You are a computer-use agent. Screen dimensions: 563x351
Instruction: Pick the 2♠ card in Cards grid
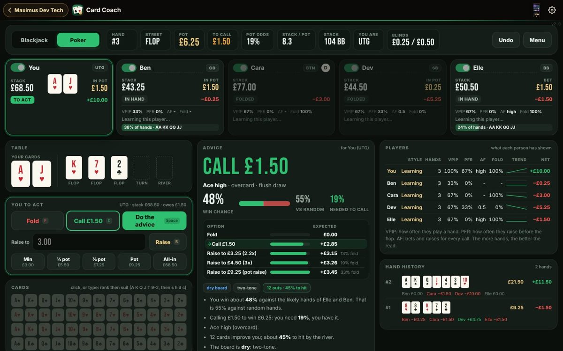coord(181,300)
